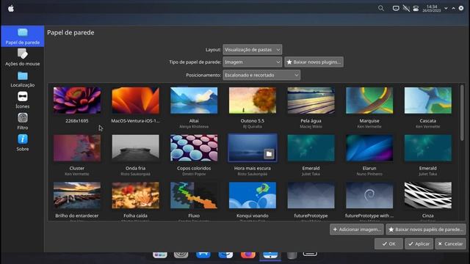Pick the Folha caída wallpaper
The width and height of the screenshot is (470, 264).
click(135, 195)
